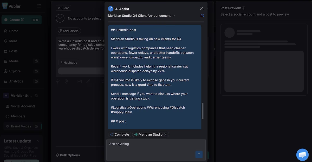Send the prompt with the arrow button

(199, 154)
